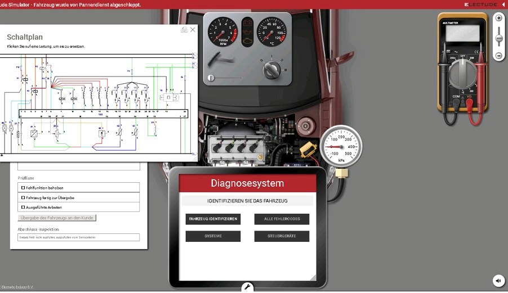This screenshot has height=293, width=508.
Task: Toggle the sound speaker icon
Action: click(498, 281)
